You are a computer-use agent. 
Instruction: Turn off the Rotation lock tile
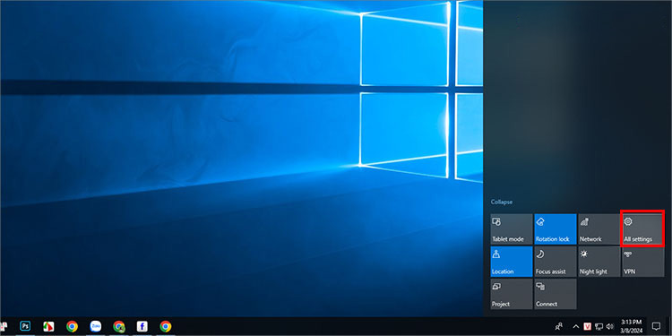pos(555,229)
